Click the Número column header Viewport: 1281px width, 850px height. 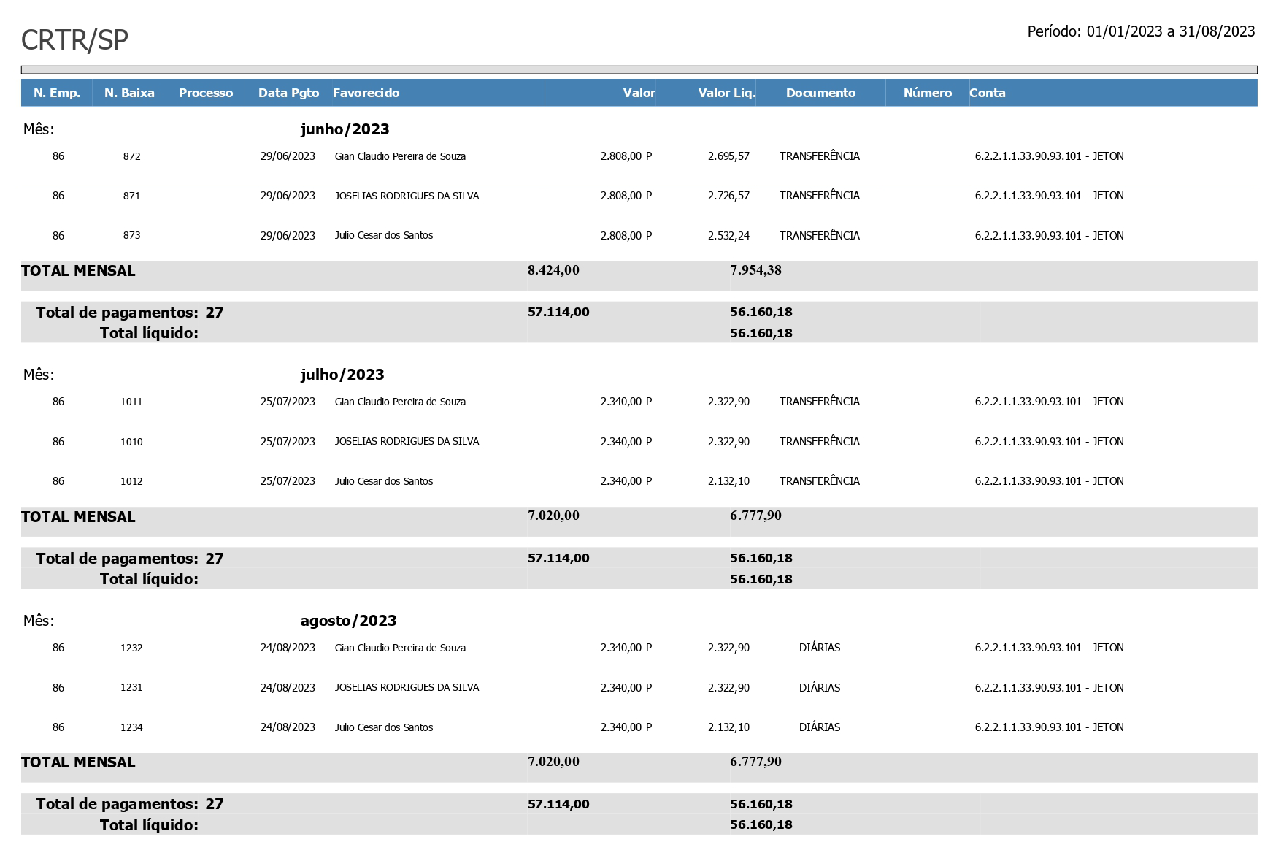pos(927,93)
